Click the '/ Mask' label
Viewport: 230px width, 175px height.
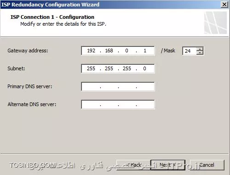pos(168,51)
